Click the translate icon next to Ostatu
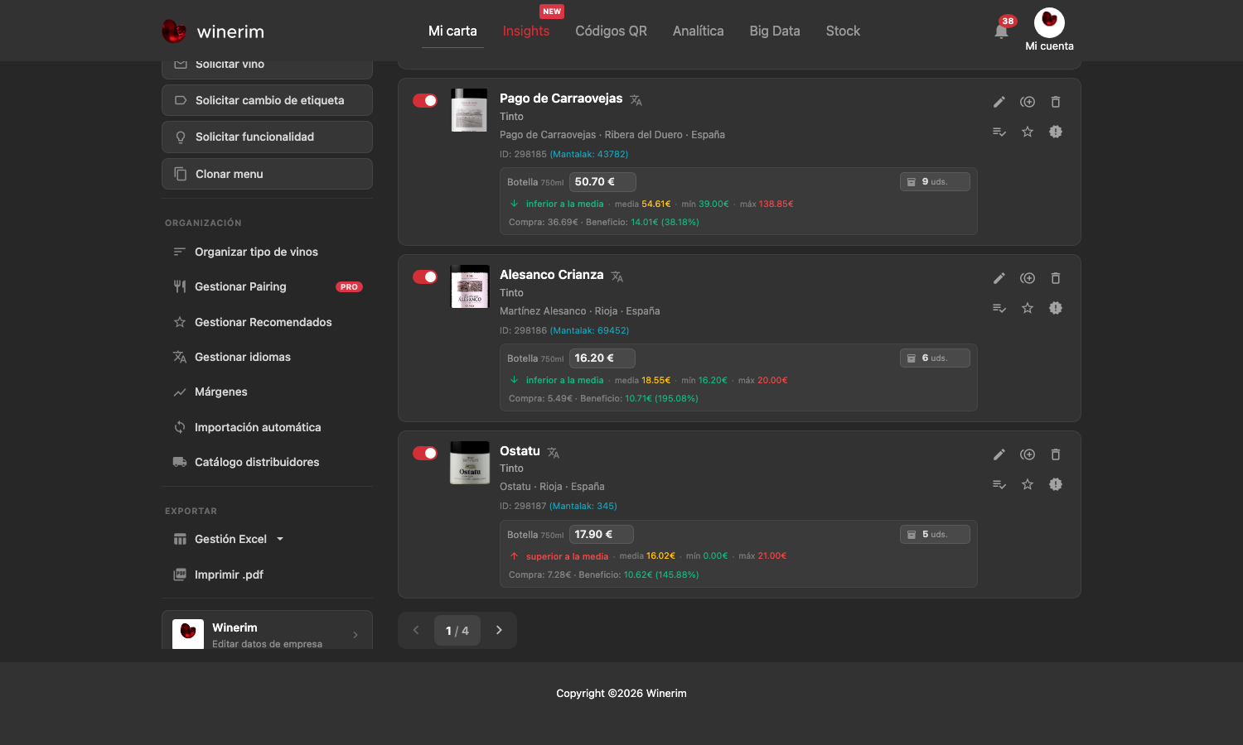The image size is (1243, 745). (554, 453)
